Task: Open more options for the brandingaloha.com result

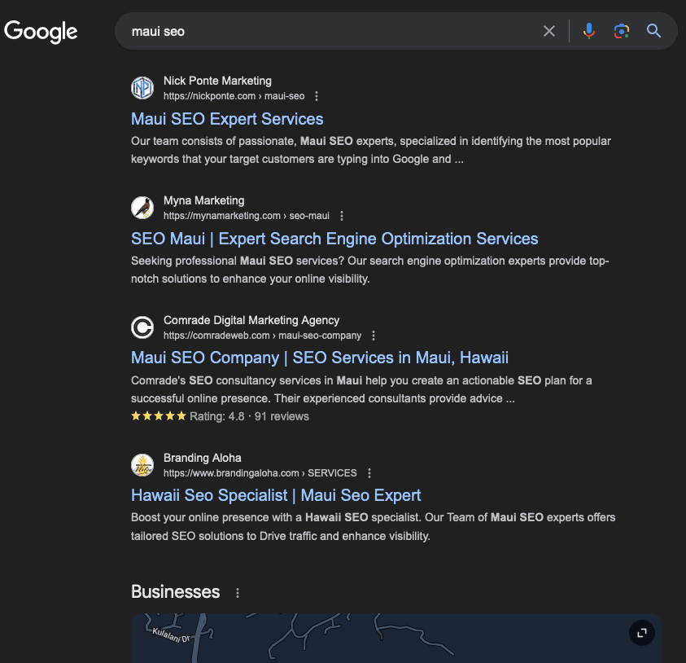Action: tap(369, 473)
